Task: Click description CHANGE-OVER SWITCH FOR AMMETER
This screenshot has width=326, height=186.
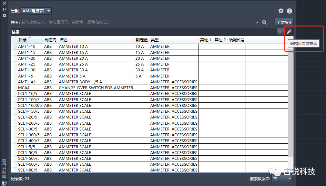Action: 96,88
